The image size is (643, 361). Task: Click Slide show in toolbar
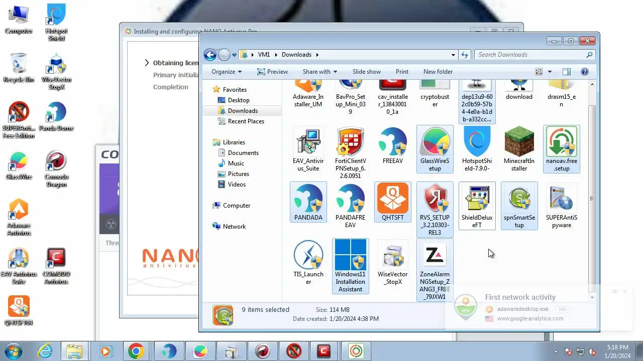[367, 72]
